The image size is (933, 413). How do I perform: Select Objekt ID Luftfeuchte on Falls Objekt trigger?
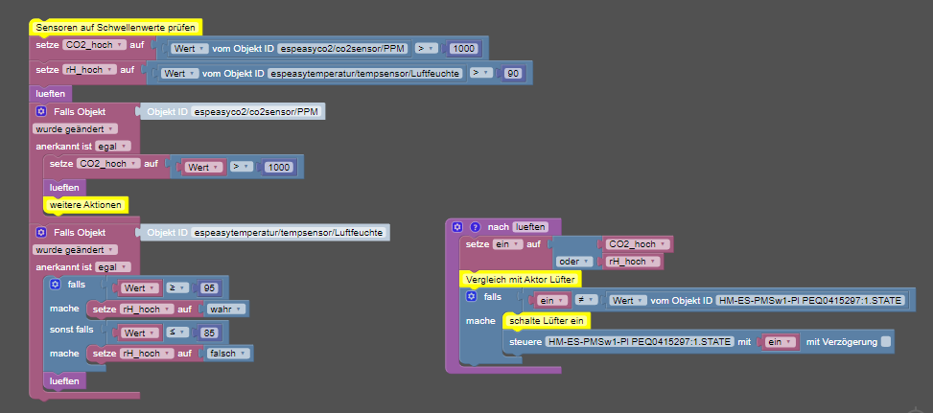pyautogui.click(x=290, y=232)
